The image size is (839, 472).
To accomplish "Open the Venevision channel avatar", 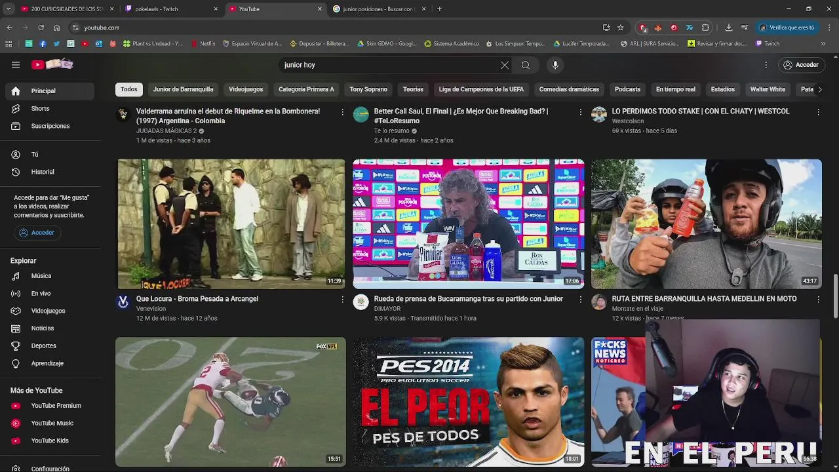I will 123,302.
